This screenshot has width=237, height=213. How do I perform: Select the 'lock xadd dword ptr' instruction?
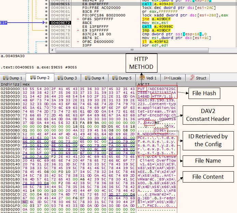[185, 15]
